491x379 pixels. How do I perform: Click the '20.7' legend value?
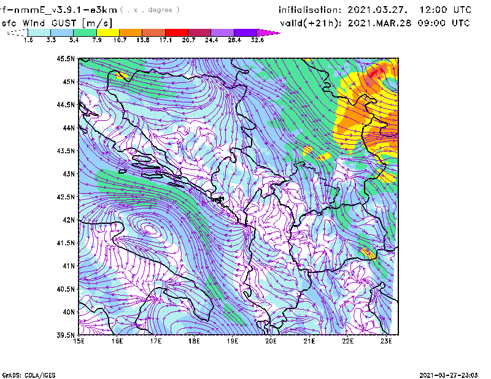pyautogui.click(x=188, y=40)
